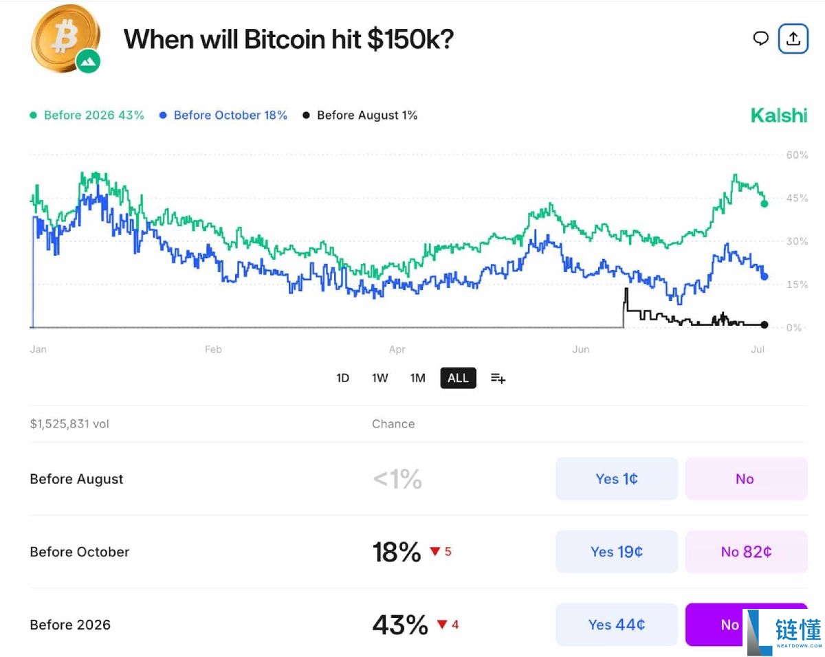Open the chart options list-plus icon
This screenshot has width=825, height=657.
coord(498,378)
